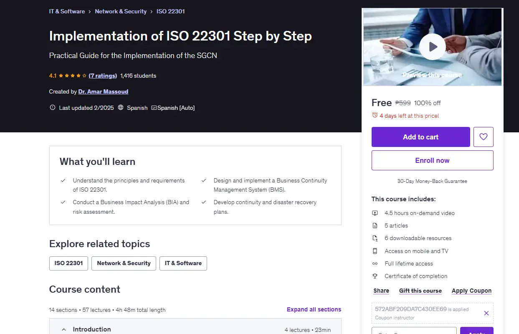
Task: Click the mobile access icon
Action: pyautogui.click(x=375, y=251)
